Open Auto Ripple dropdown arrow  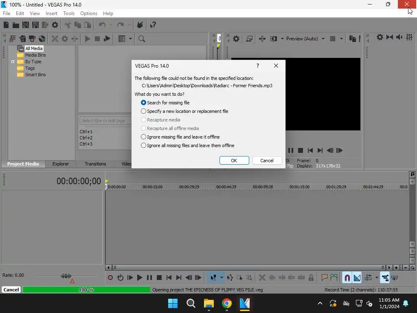point(377,278)
